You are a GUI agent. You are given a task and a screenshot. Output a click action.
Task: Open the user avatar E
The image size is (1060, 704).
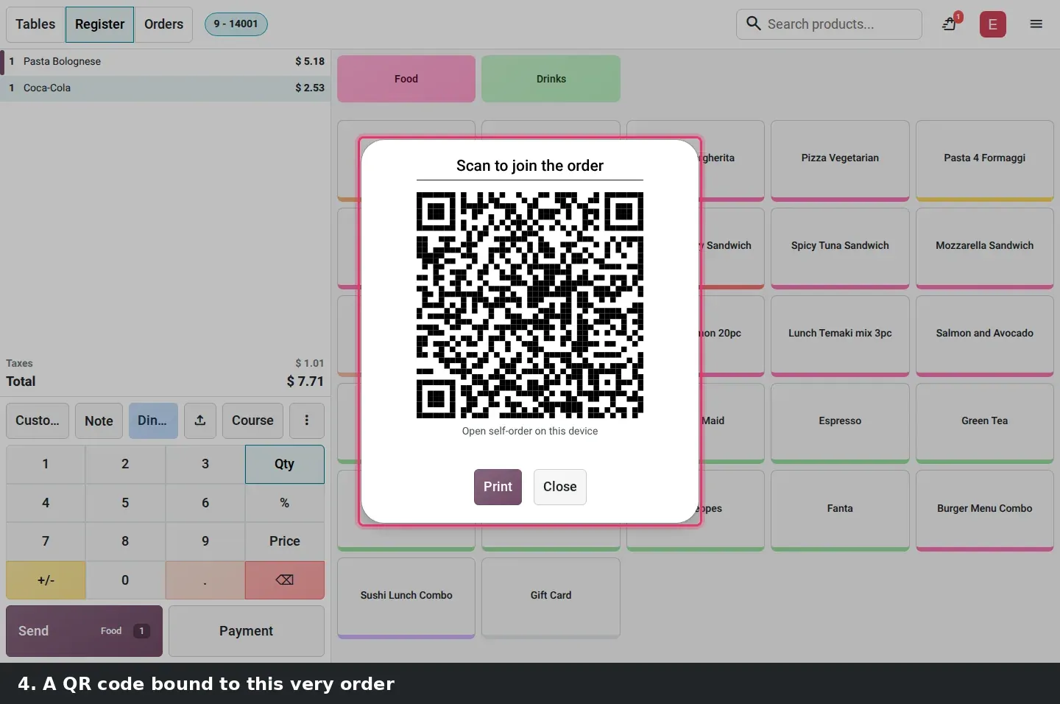pos(992,24)
